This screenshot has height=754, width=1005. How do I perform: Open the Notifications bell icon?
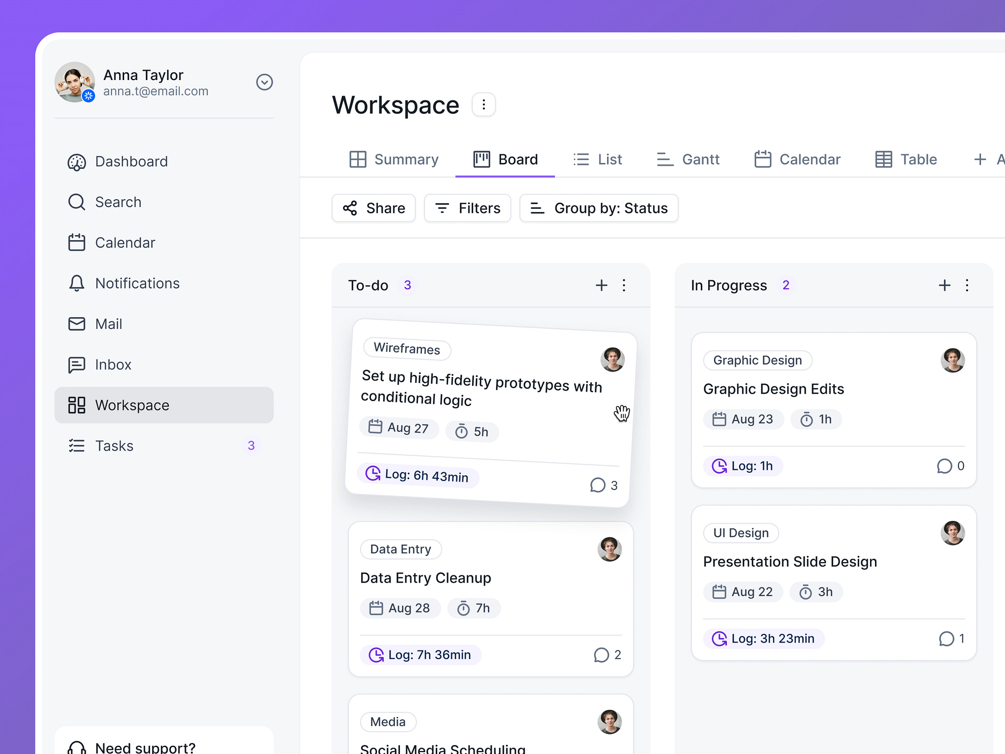coord(77,283)
